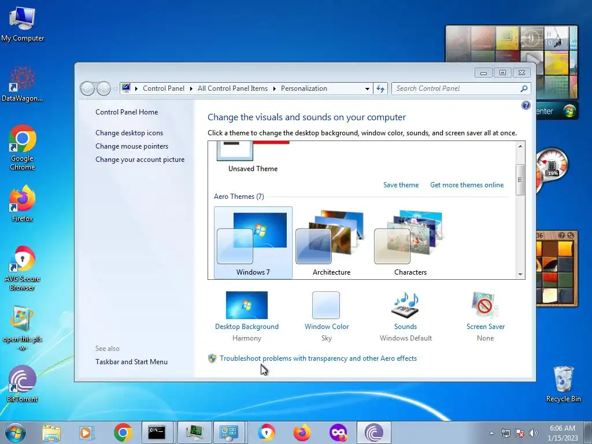Click the Personalization breadcrumb
The height and width of the screenshot is (444, 592).
click(304, 88)
